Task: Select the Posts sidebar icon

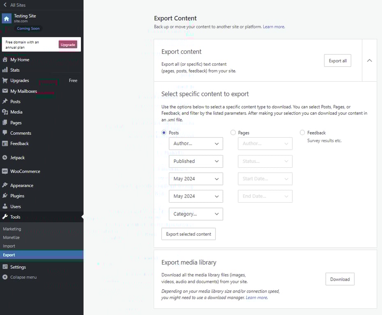Action: [x=6, y=101]
